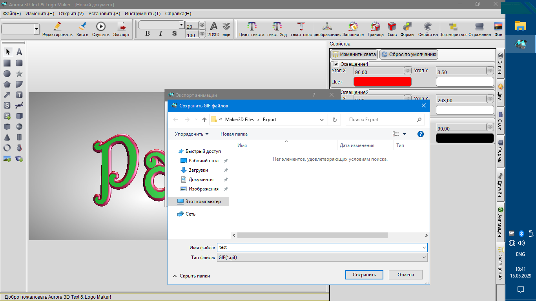Click the Сохранить button
The image size is (536, 301).
pyautogui.click(x=364, y=275)
